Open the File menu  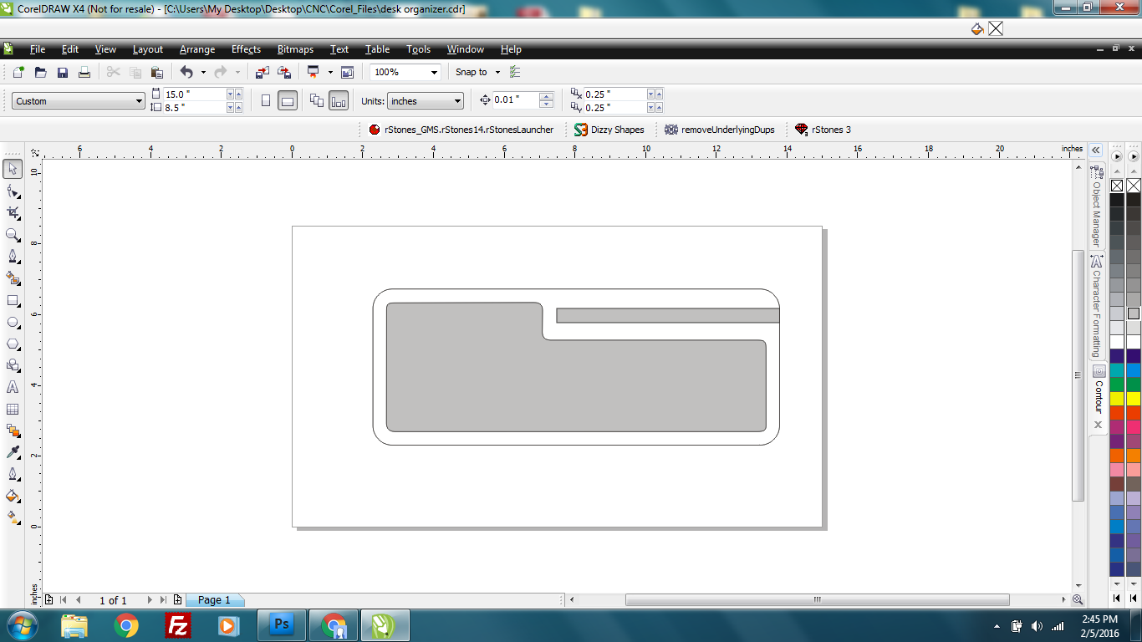pyautogui.click(x=38, y=49)
